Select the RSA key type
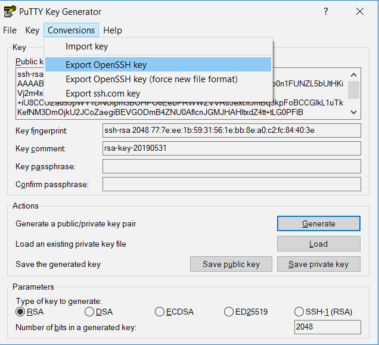The width and height of the screenshot is (379, 345). 20,312
